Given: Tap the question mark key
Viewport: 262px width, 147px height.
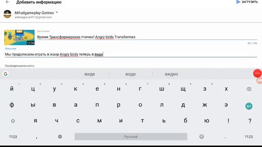Looking at the screenshot, I should [250, 121].
